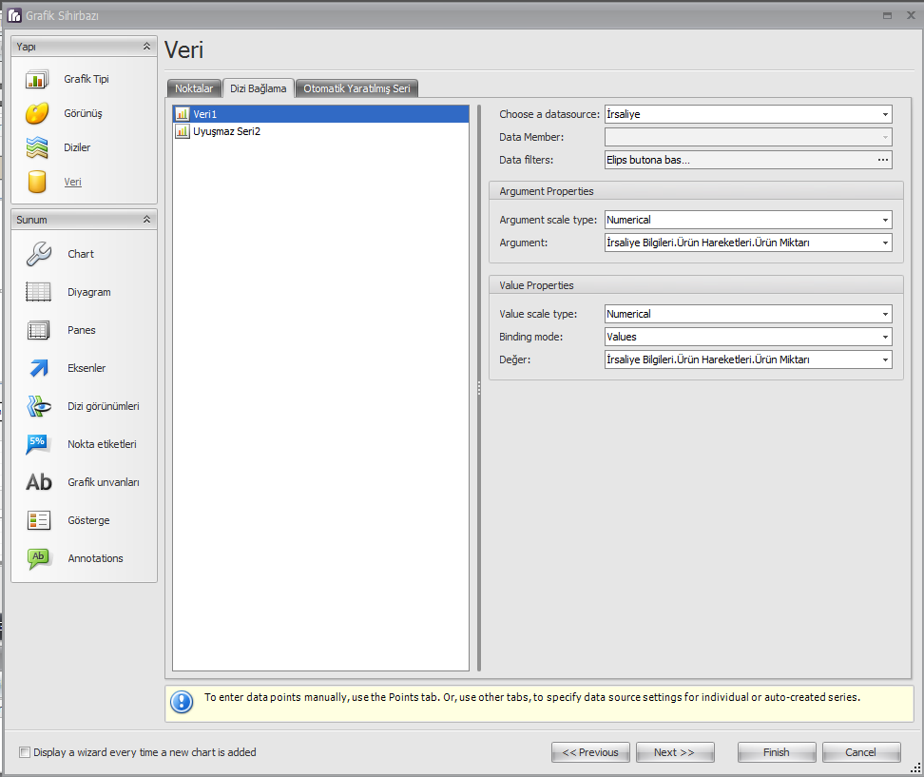Click the Finish button

(777, 752)
